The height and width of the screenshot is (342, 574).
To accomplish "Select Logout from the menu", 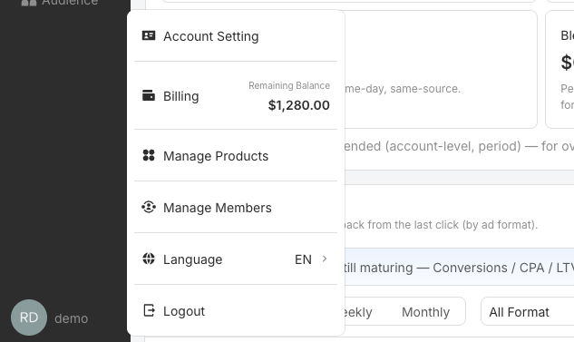I will (236, 310).
